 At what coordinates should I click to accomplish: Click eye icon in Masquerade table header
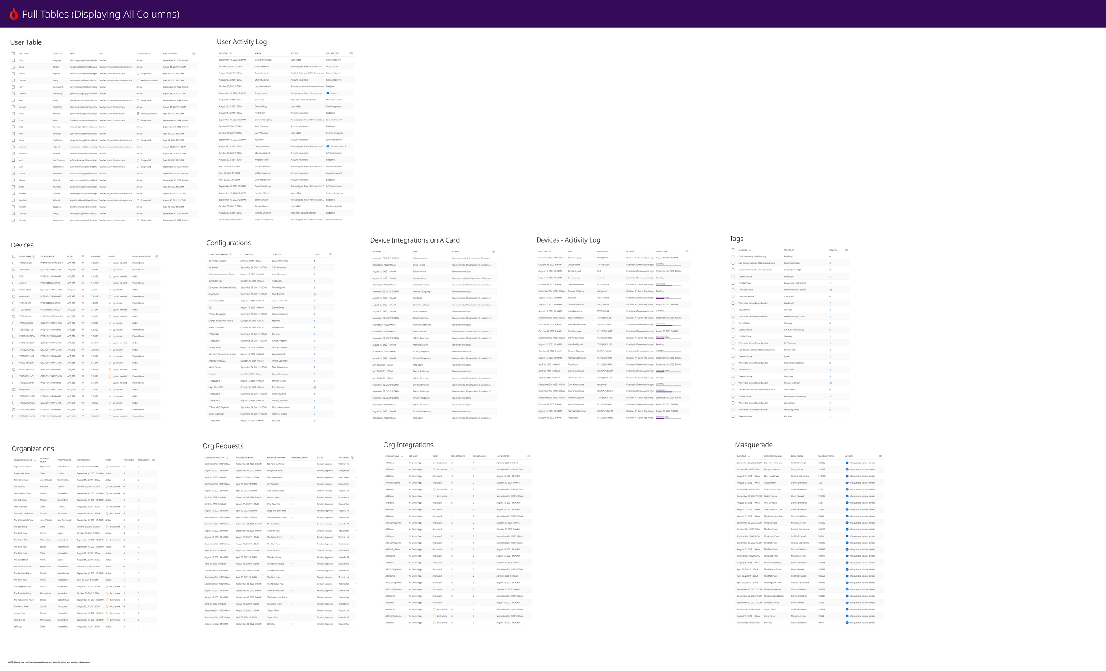coord(881,456)
